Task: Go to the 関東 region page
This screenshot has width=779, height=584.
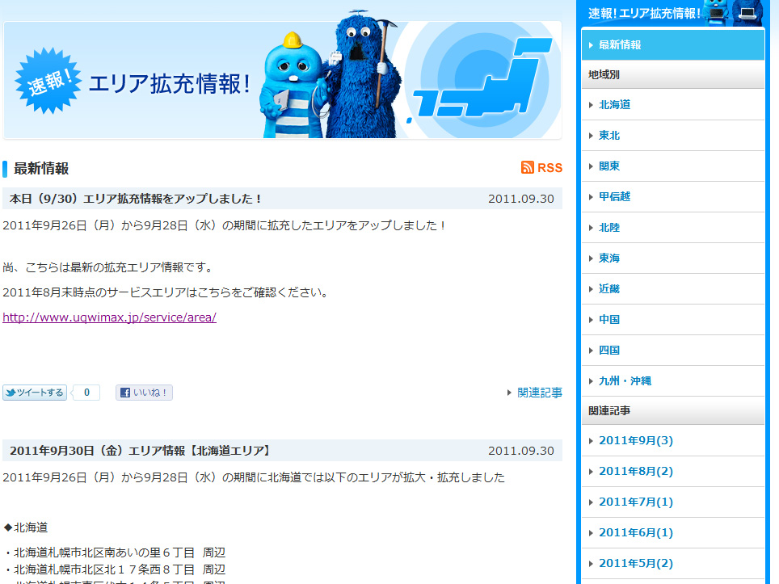Action: [609, 166]
